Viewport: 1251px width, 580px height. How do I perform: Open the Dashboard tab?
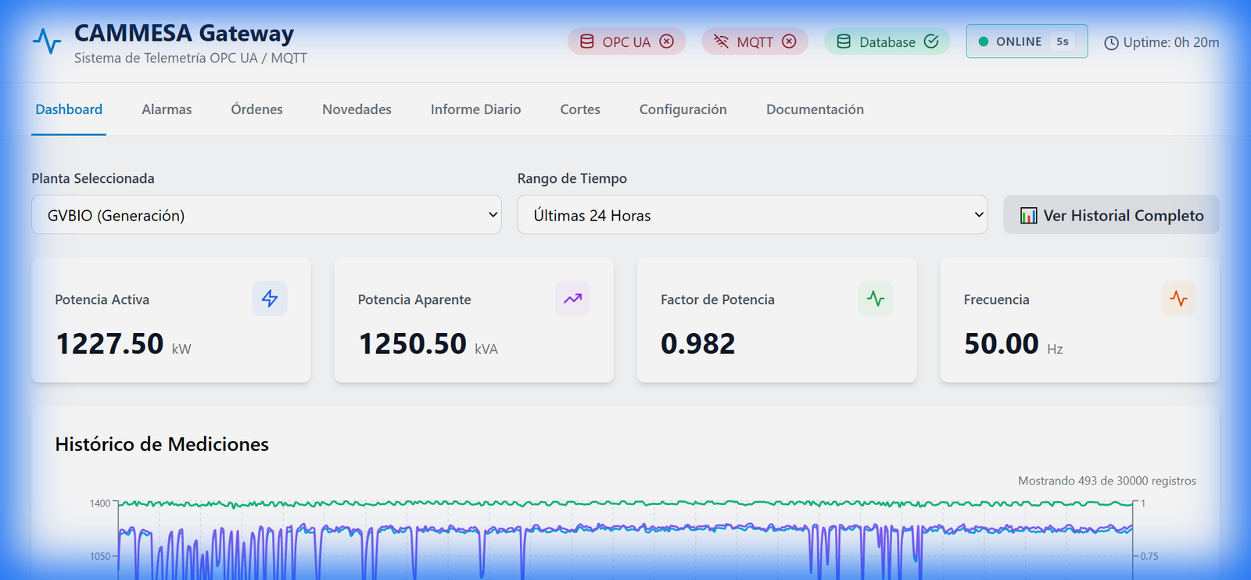(x=69, y=109)
